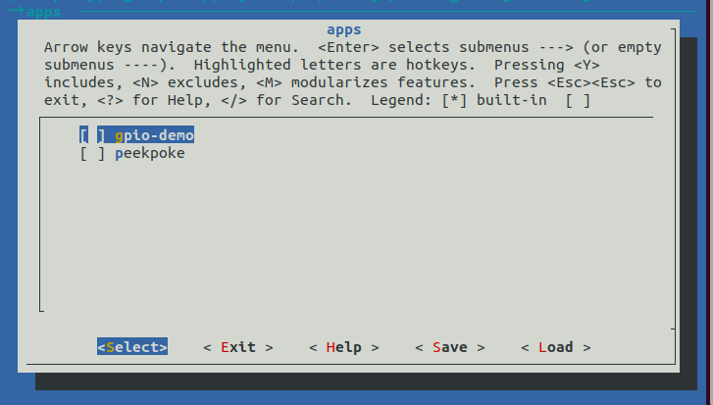
Task: Click < Save > to store configuration
Action: (449, 347)
